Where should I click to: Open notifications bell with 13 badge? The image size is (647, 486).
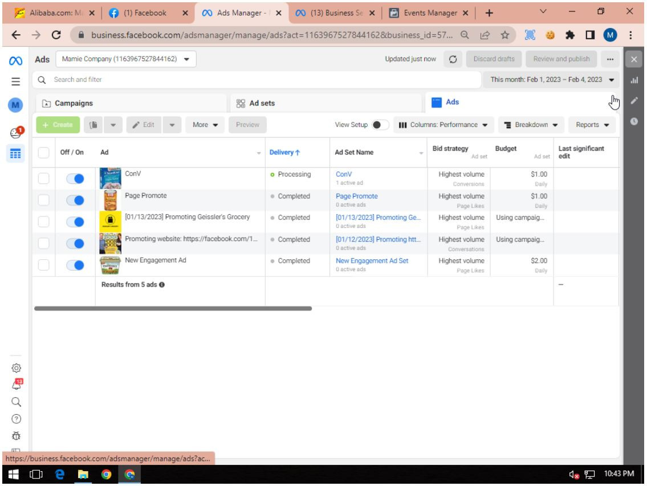coord(17,384)
